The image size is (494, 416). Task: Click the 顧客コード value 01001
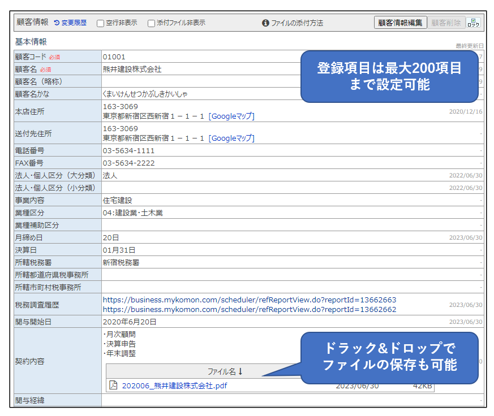click(x=114, y=57)
